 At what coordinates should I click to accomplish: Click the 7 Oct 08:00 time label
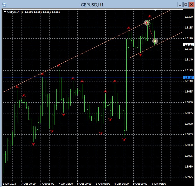point(47,184)
